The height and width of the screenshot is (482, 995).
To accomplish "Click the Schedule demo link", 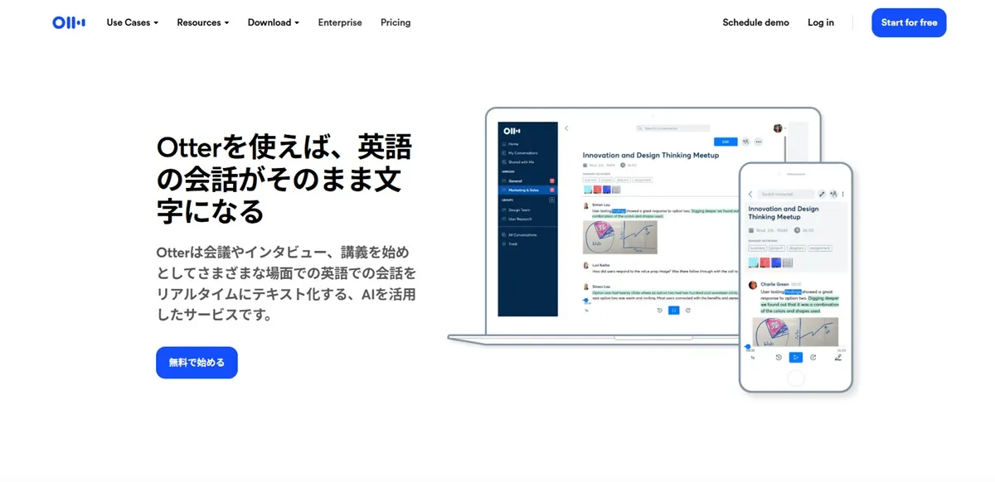I will pyautogui.click(x=755, y=22).
